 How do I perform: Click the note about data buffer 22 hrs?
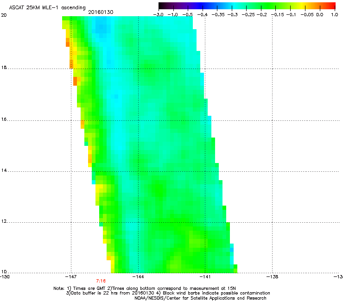[x=110, y=293]
